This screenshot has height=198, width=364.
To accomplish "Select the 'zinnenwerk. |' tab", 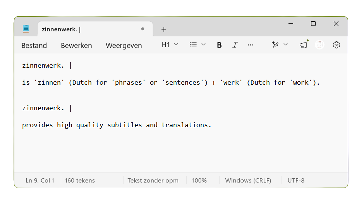I will click(95, 29).
